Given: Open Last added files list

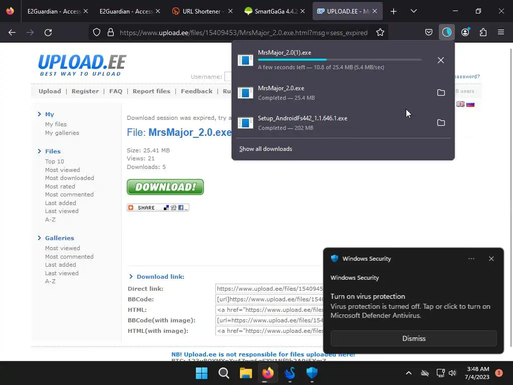Looking at the screenshot, I should pos(61,203).
